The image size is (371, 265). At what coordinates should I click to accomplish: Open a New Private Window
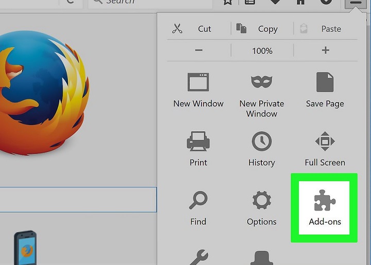tap(262, 95)
